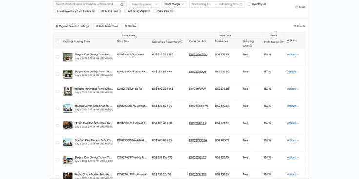Image resolution: width=359 pixels, height=179 pixels.
Task: Toggle the Inventory=0 checkbox
Action: point(249,4)
